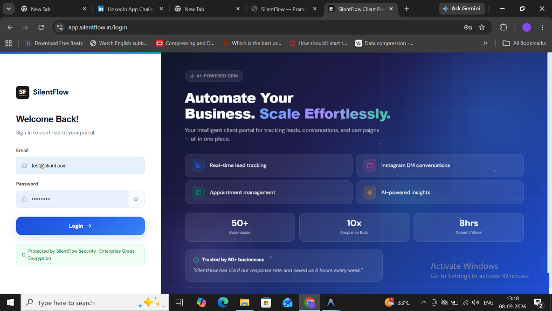Screen dimensions: 552x311
Task: Click the Real-time lead tracking chart icon
Action: [198, 165]
